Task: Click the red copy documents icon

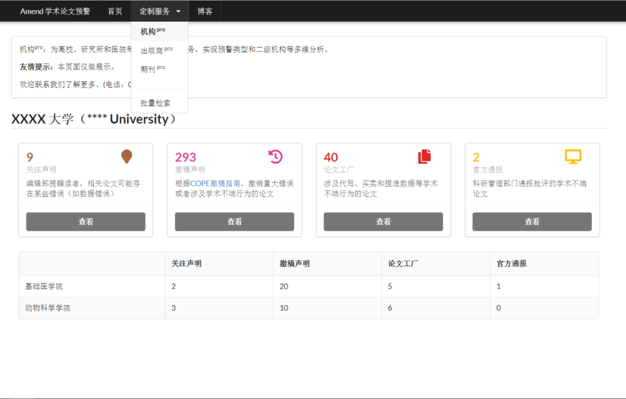Action: 425,157
